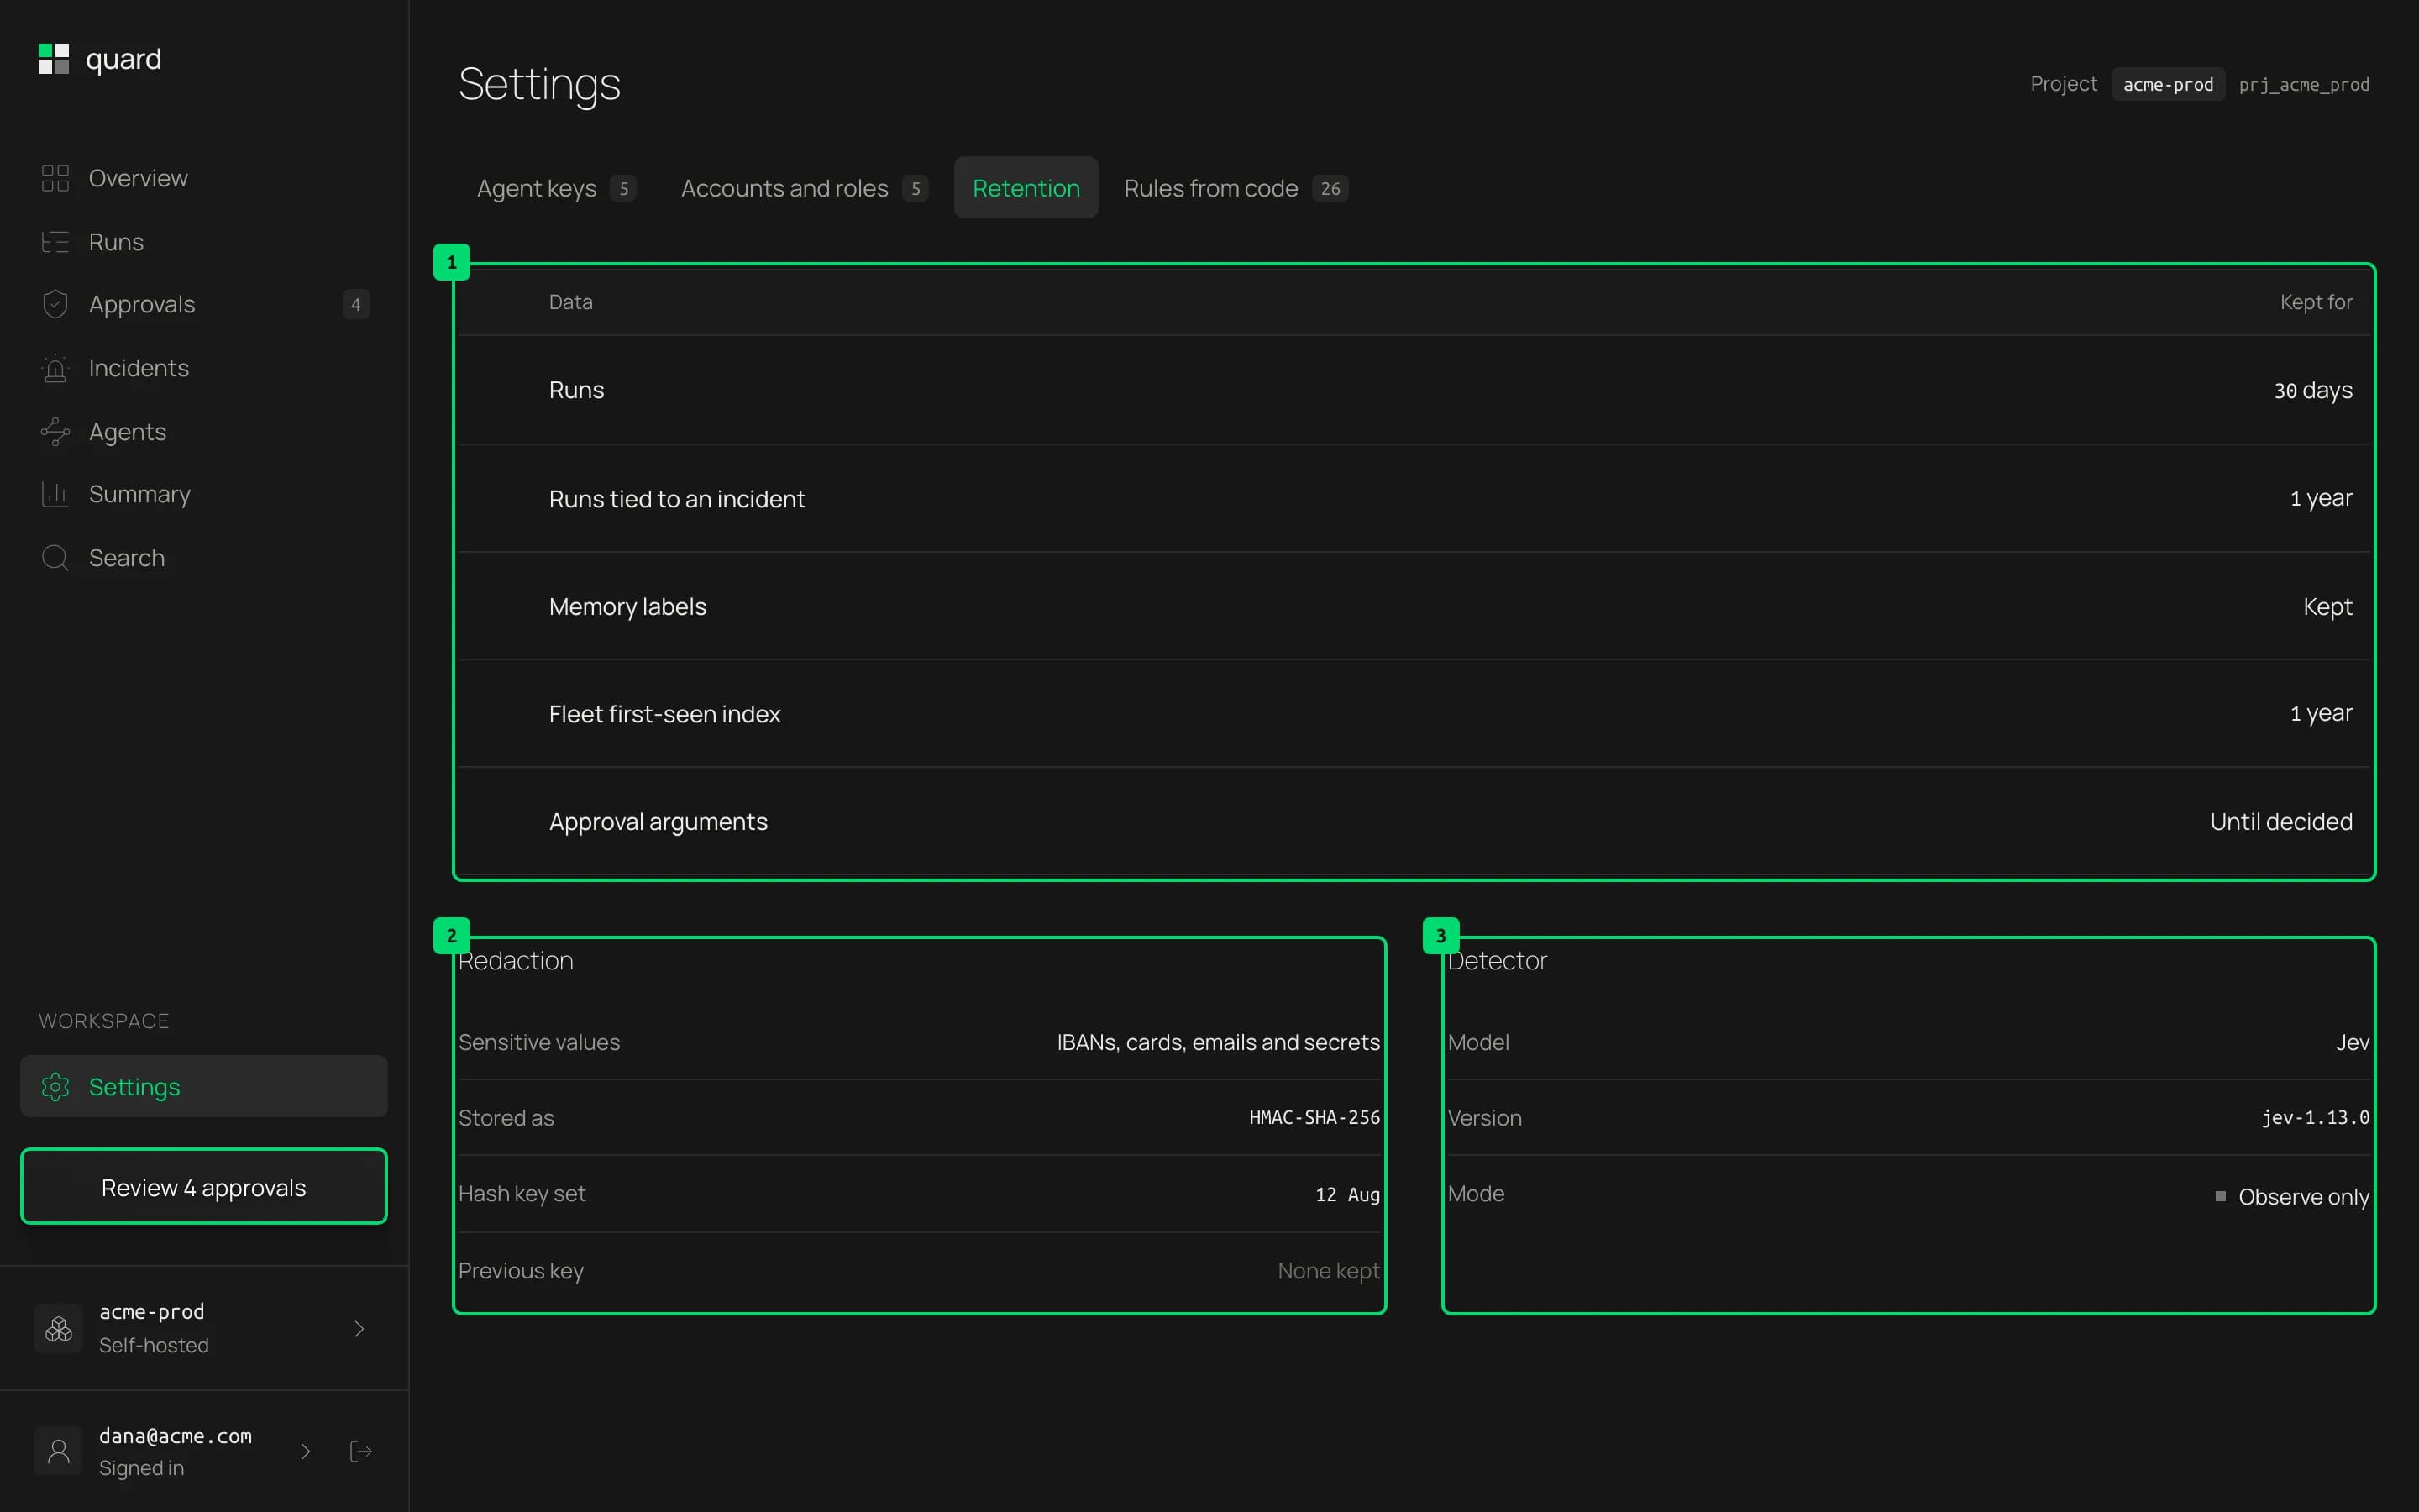Select the Retention tab
The width and height of the screenshot is (2419, 1512).
click(x=1026, y=188)
